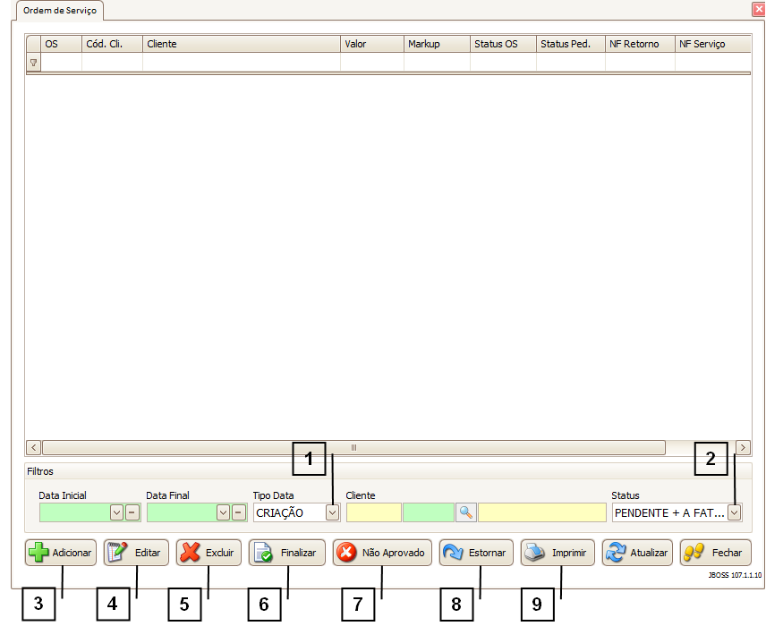766x626 pixels.
Task: Mark order as Não Aprovado
Action: 382,553
